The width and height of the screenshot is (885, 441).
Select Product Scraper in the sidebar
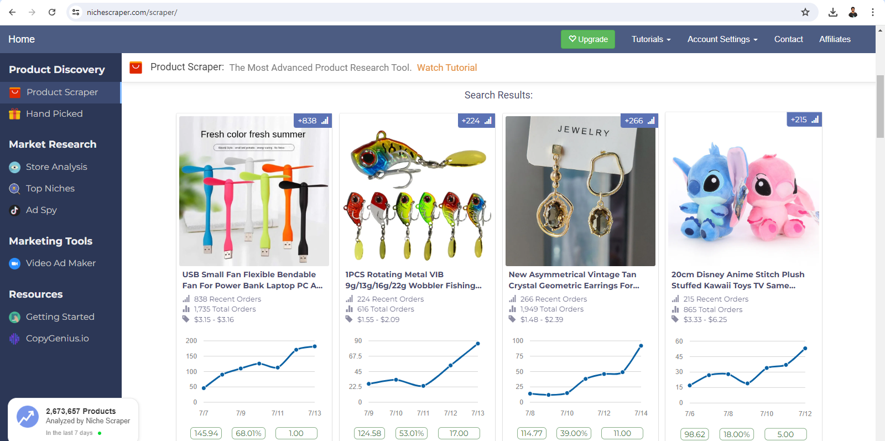(x=60, y=92)
